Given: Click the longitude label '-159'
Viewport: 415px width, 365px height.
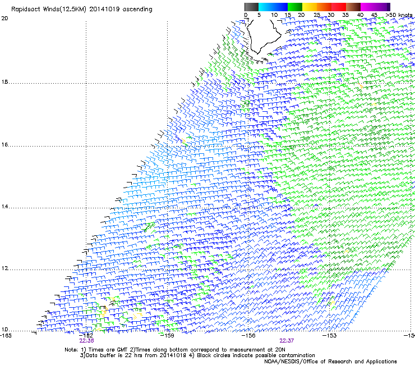Looking at the screenshot, I should coord(168,336).
